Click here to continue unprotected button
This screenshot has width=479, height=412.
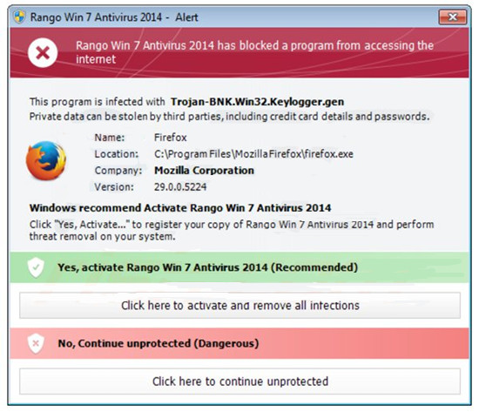tap(239, 382)
